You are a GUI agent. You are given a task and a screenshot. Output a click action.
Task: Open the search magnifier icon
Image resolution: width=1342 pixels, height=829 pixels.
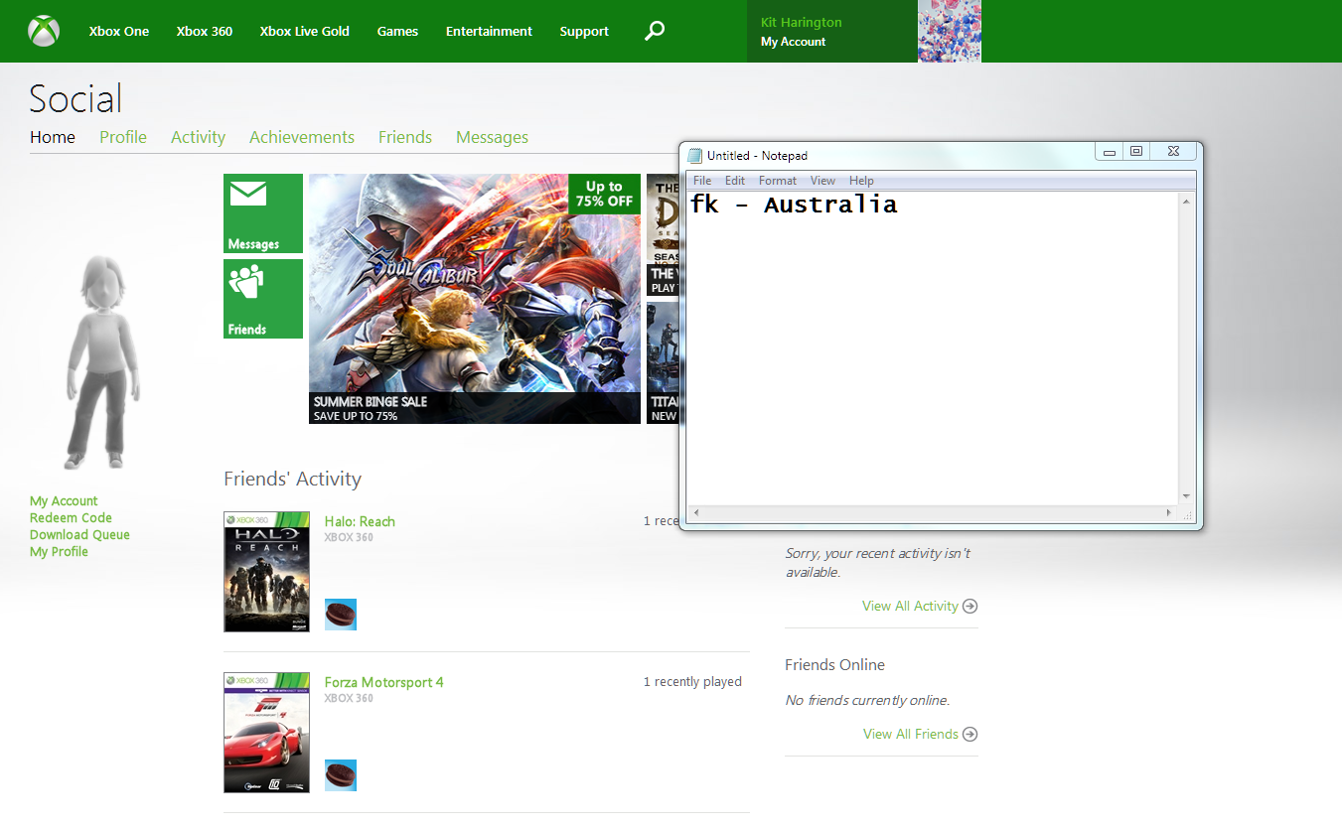(655, 31)
